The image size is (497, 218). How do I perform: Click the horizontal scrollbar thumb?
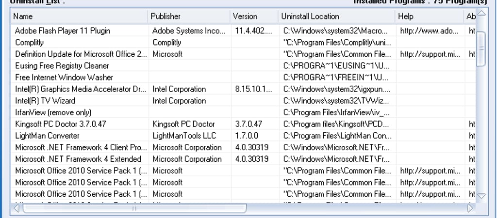(x=133, y=208)
